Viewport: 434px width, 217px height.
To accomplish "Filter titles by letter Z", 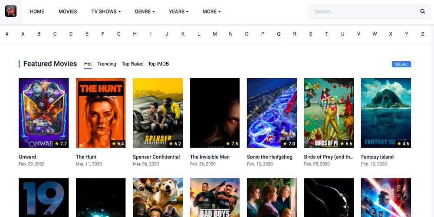I will click(423, 34).
